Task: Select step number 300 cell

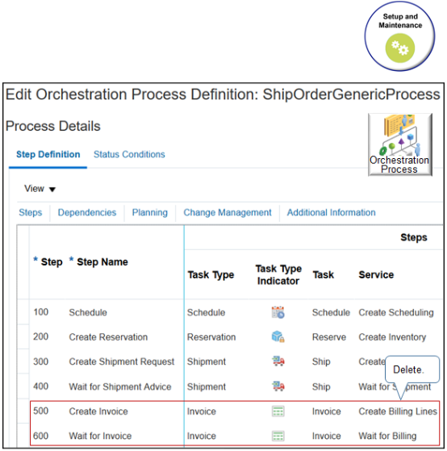Action: 41,361
